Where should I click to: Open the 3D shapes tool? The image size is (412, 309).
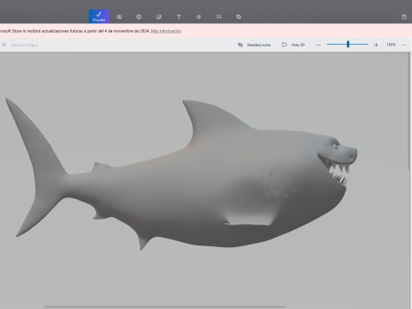(139, 17)
